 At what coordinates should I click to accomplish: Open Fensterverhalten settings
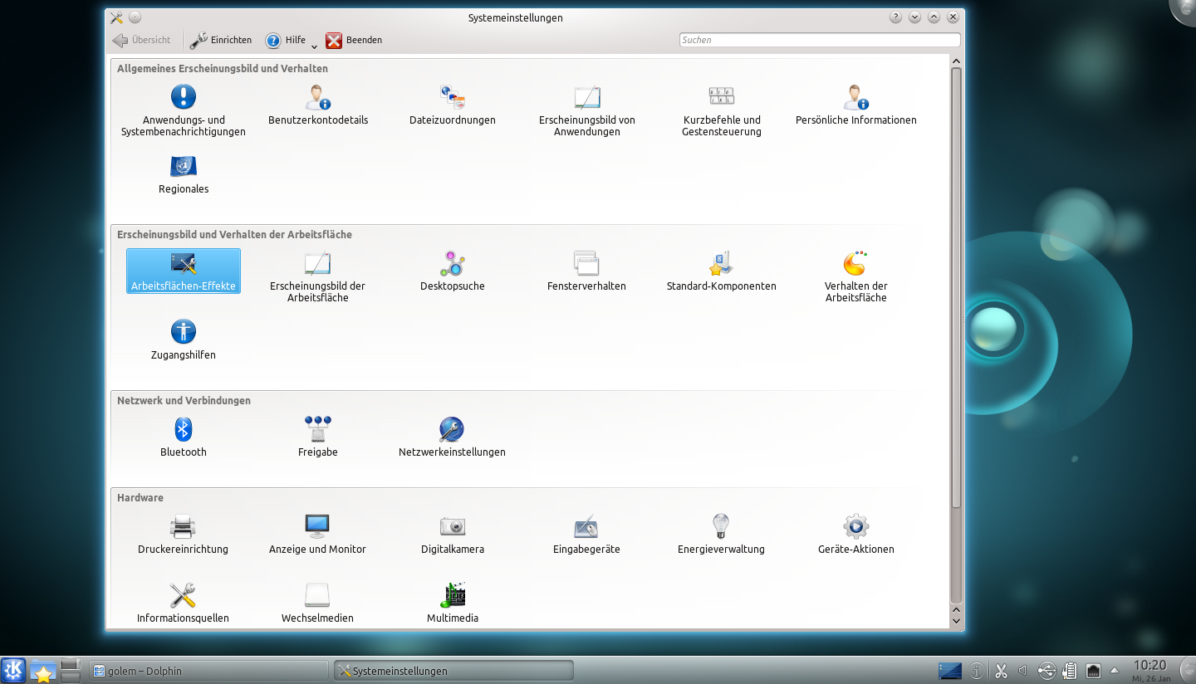coord(586,271)
